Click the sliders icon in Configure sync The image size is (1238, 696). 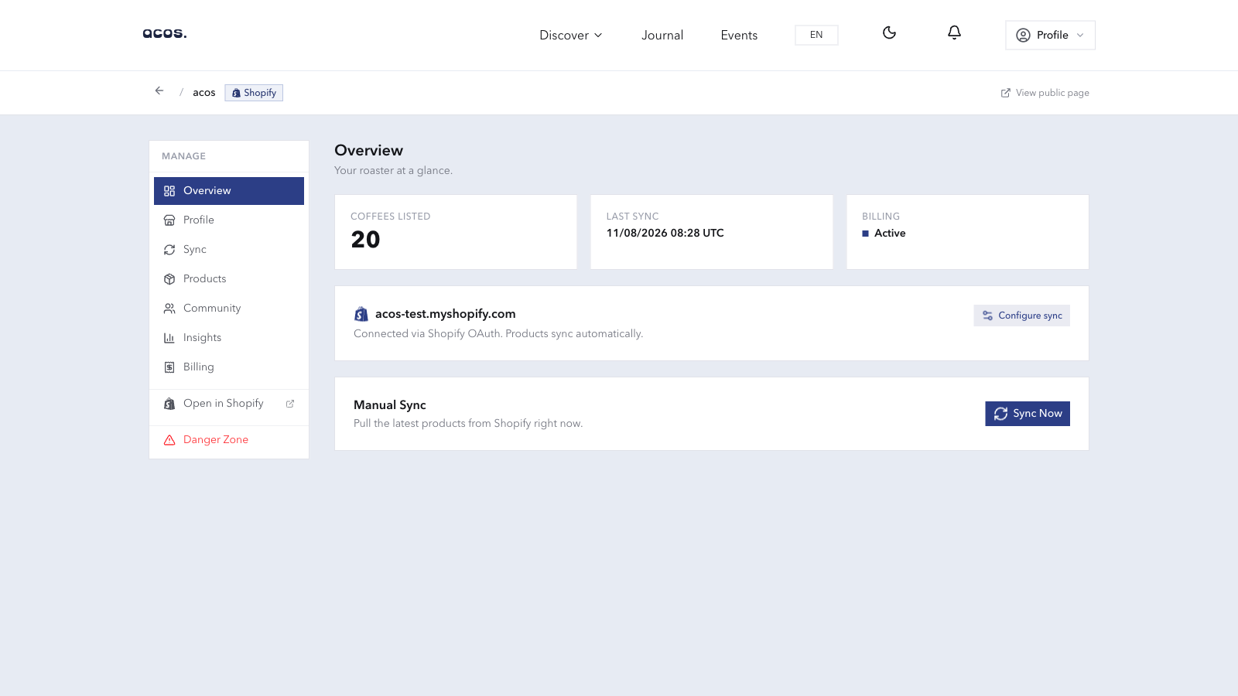coord(987,316)
